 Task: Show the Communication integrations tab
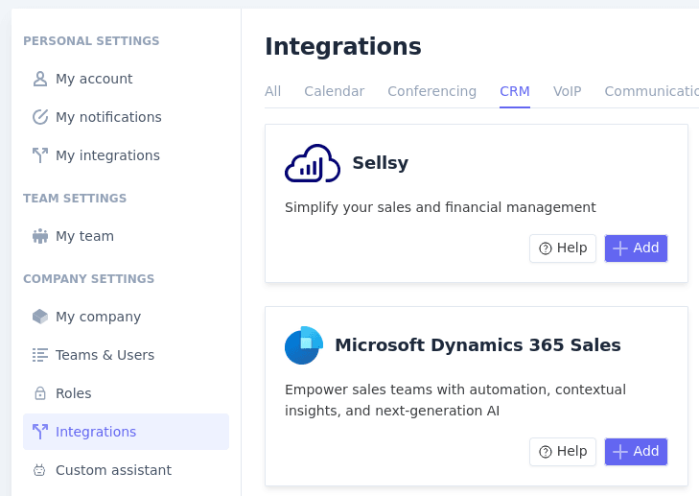coord(651,91)
